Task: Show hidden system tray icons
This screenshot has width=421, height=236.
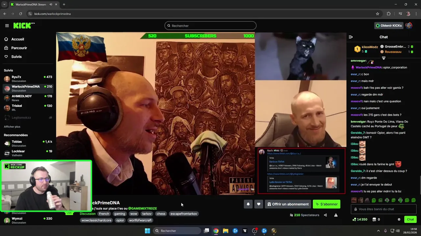Action: pos(378,231)
